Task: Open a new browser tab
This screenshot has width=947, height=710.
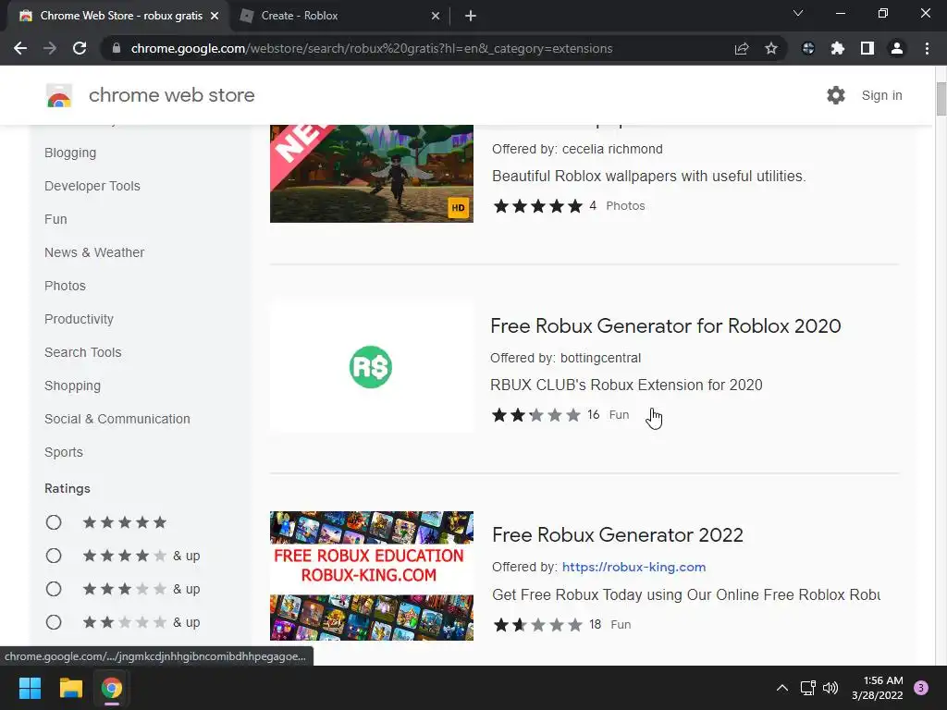Action: pos(471,16)
